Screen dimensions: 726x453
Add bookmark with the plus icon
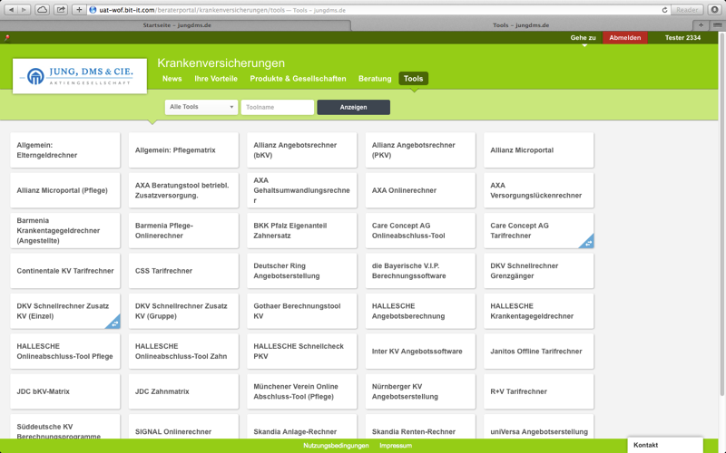pos(79,10)
